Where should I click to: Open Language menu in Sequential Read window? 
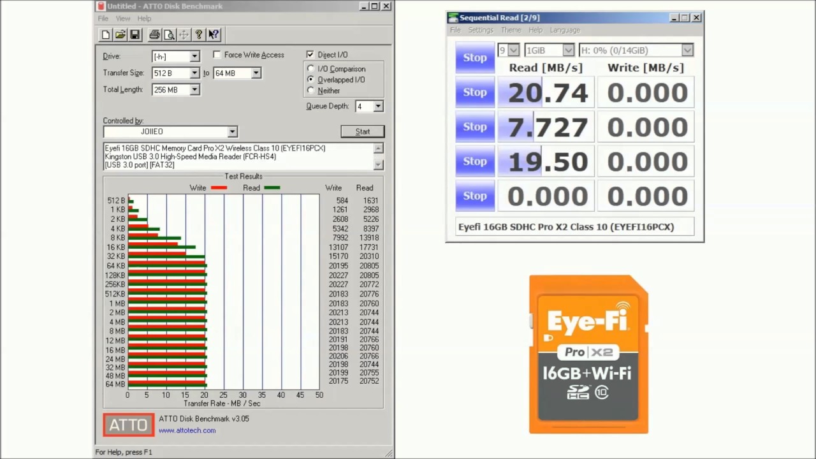(x=565, y=30)
